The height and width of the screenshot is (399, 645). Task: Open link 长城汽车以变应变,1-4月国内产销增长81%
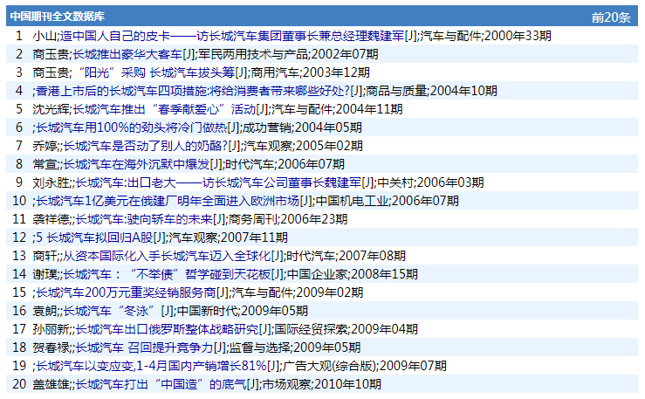tap(151, 366)
